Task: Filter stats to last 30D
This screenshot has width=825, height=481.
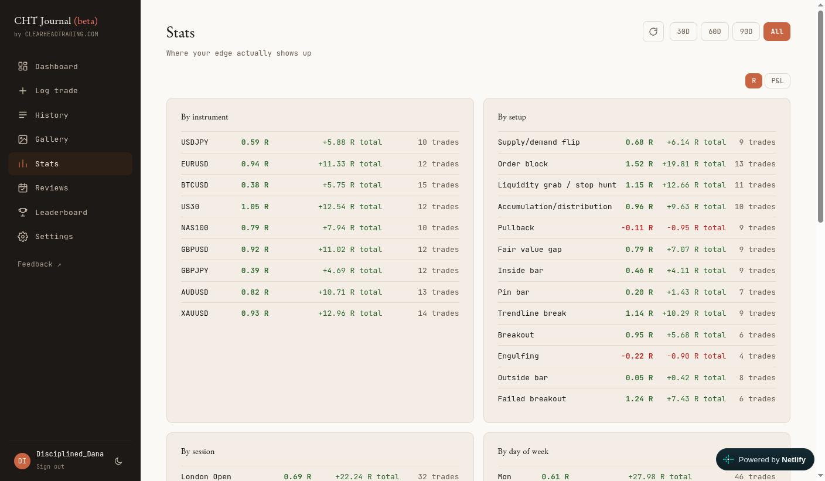Action: coord(683,32)
